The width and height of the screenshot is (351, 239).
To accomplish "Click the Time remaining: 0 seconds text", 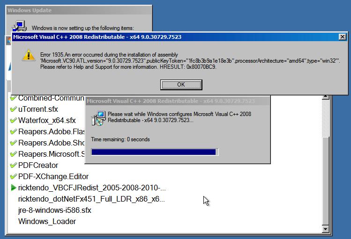I will click(x=120, y=139).
